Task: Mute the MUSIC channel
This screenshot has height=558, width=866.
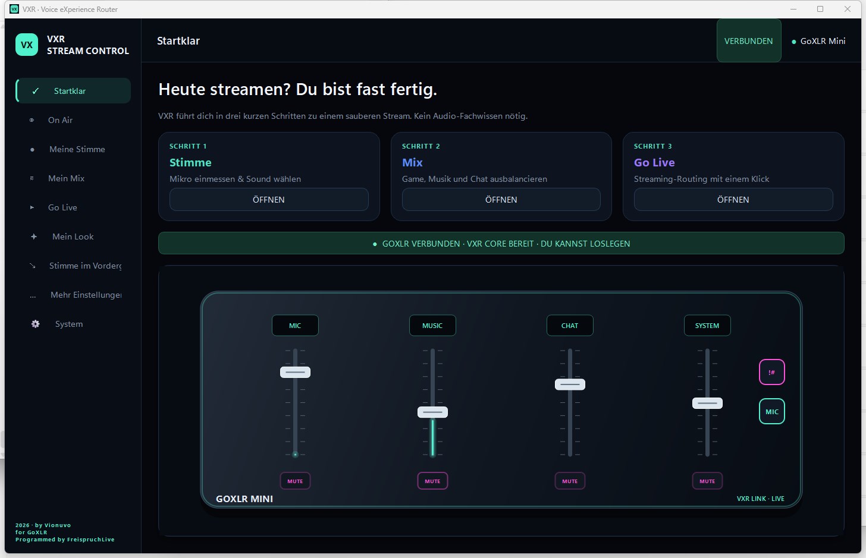Action: 432,481
